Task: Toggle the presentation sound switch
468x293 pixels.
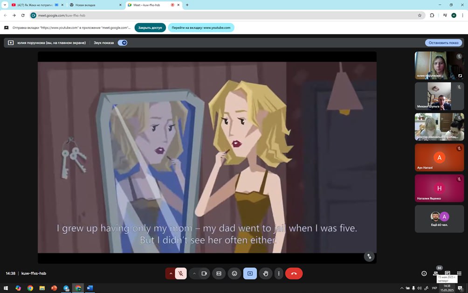Action: click(123, 43)
